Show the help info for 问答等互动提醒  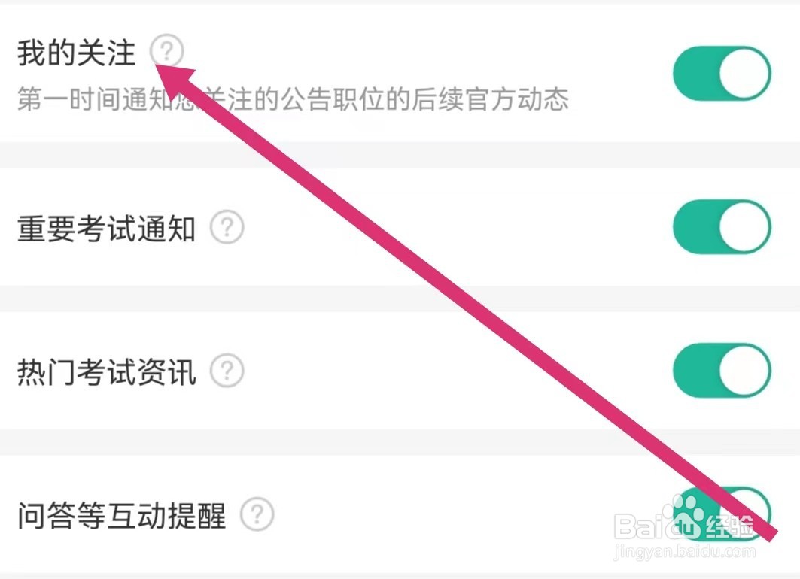point(257,514)
